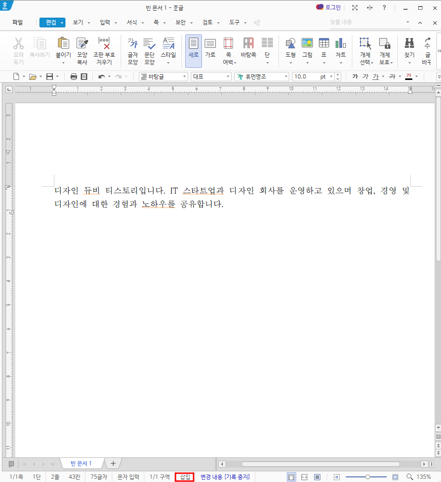Open Find (찾기) binoculars tool
The height and width of the screenshot is (482, 441).
click(409, 43)
